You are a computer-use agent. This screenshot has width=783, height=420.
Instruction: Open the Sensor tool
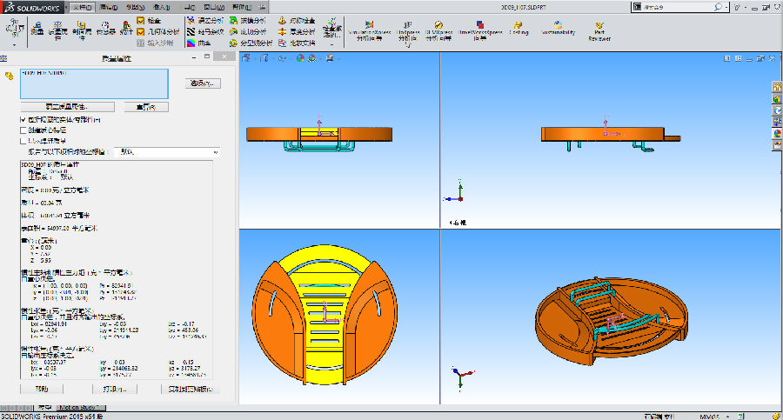[105, 29]
